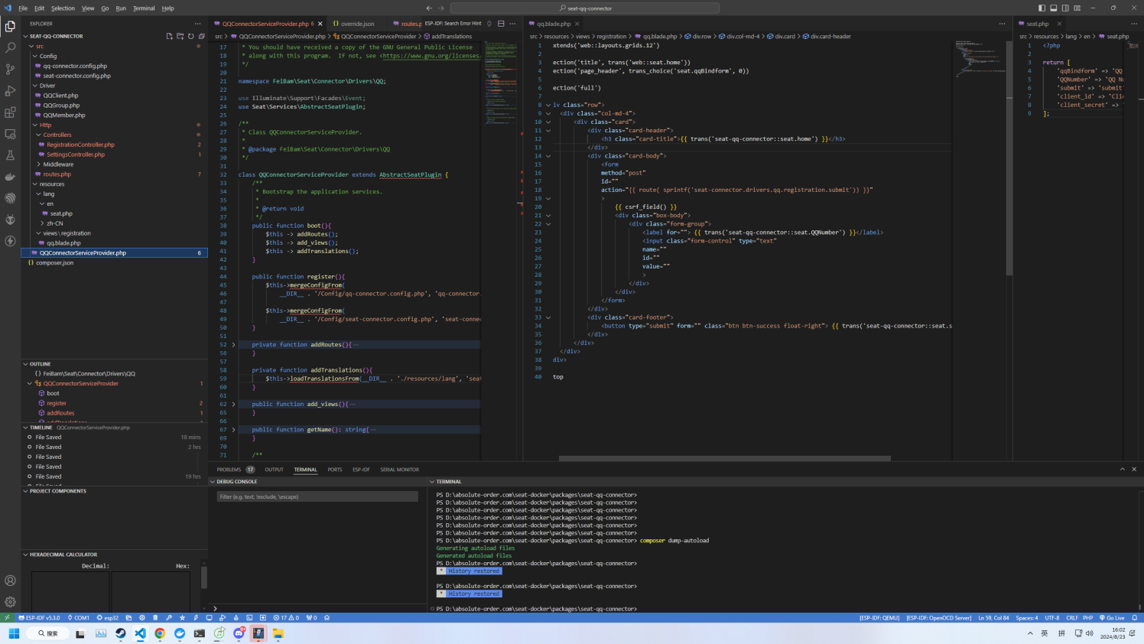Open the Source Control view
1144x644 pixels.
10,69
